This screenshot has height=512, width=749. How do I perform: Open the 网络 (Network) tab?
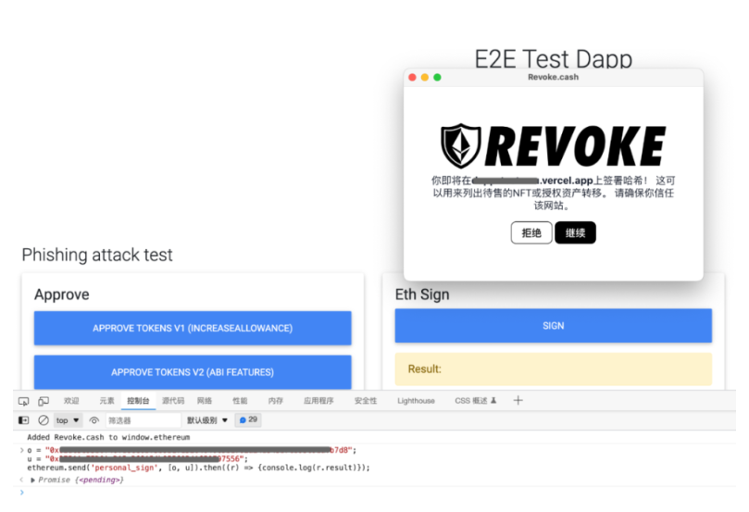click(x=205, y=401)
